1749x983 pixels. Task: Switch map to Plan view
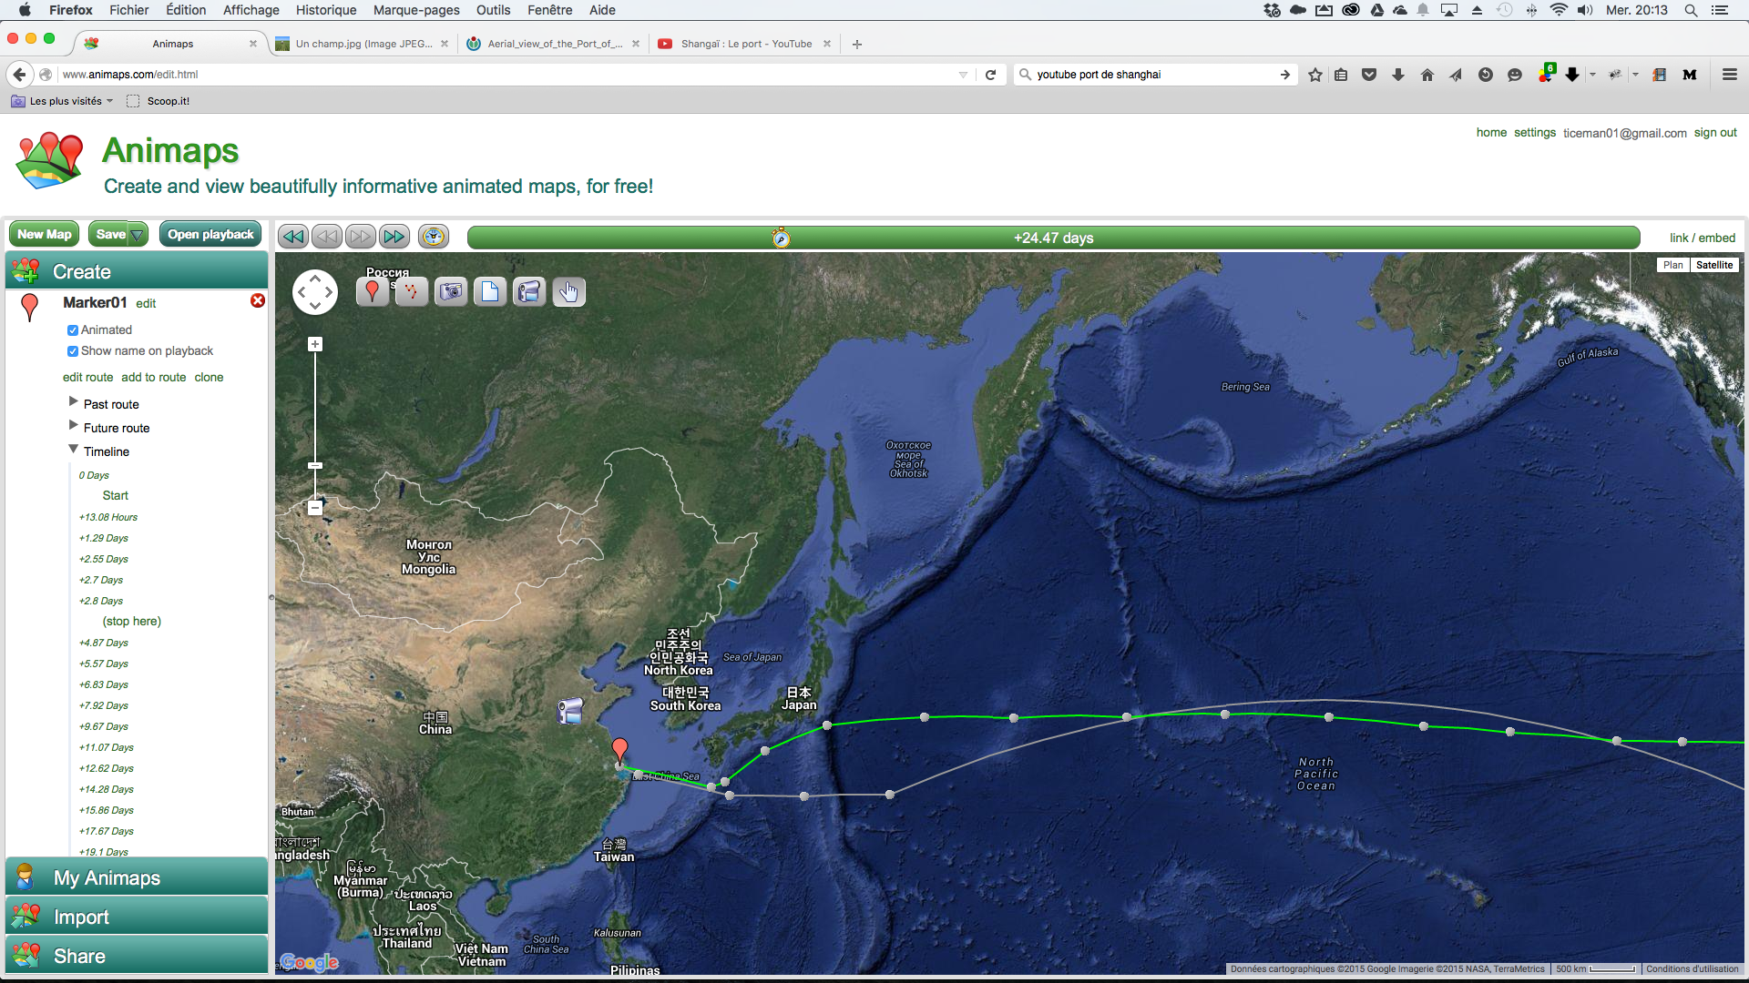pos(1673,265)
